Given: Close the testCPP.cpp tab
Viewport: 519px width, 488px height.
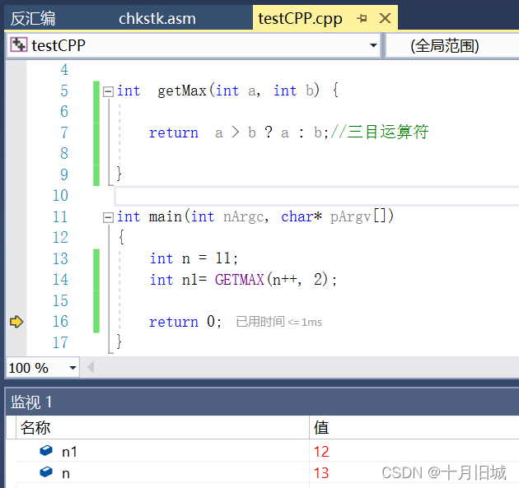Looking at the screenshot, I should pyautogui.click(x=385, y=18).
